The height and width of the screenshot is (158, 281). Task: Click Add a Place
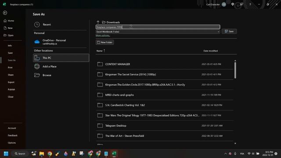coord(61,66)
